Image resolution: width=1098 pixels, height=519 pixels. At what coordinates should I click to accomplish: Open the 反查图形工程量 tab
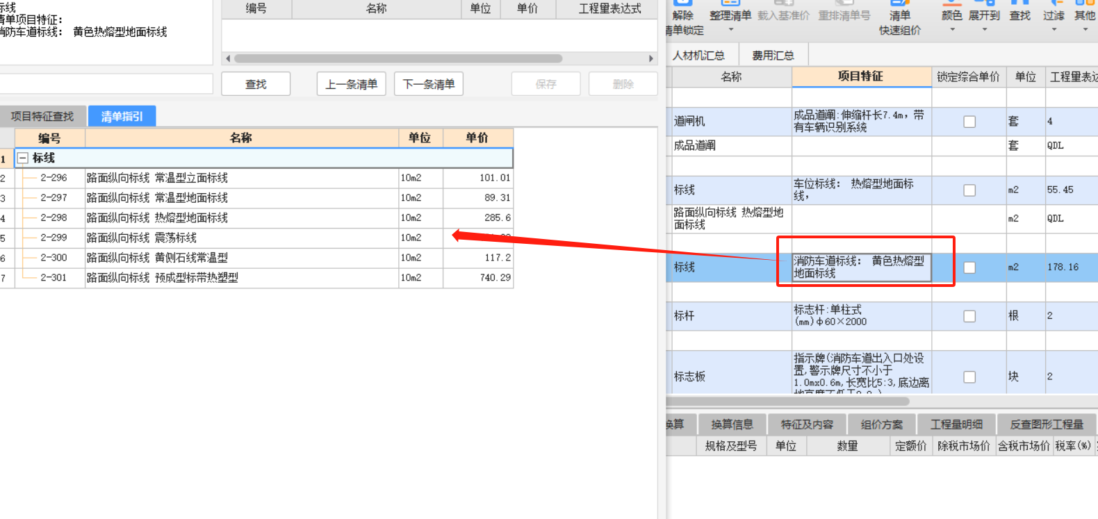pos(1047,424)
